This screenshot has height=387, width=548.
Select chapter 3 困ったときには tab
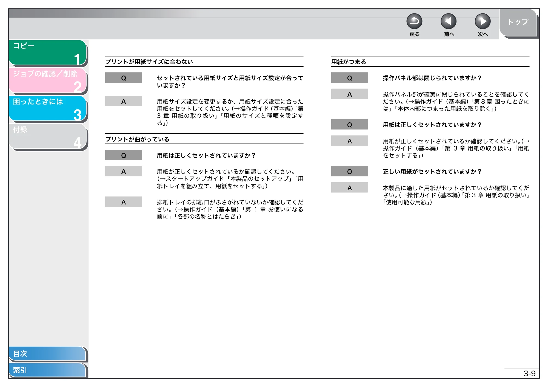pos(47,108)
